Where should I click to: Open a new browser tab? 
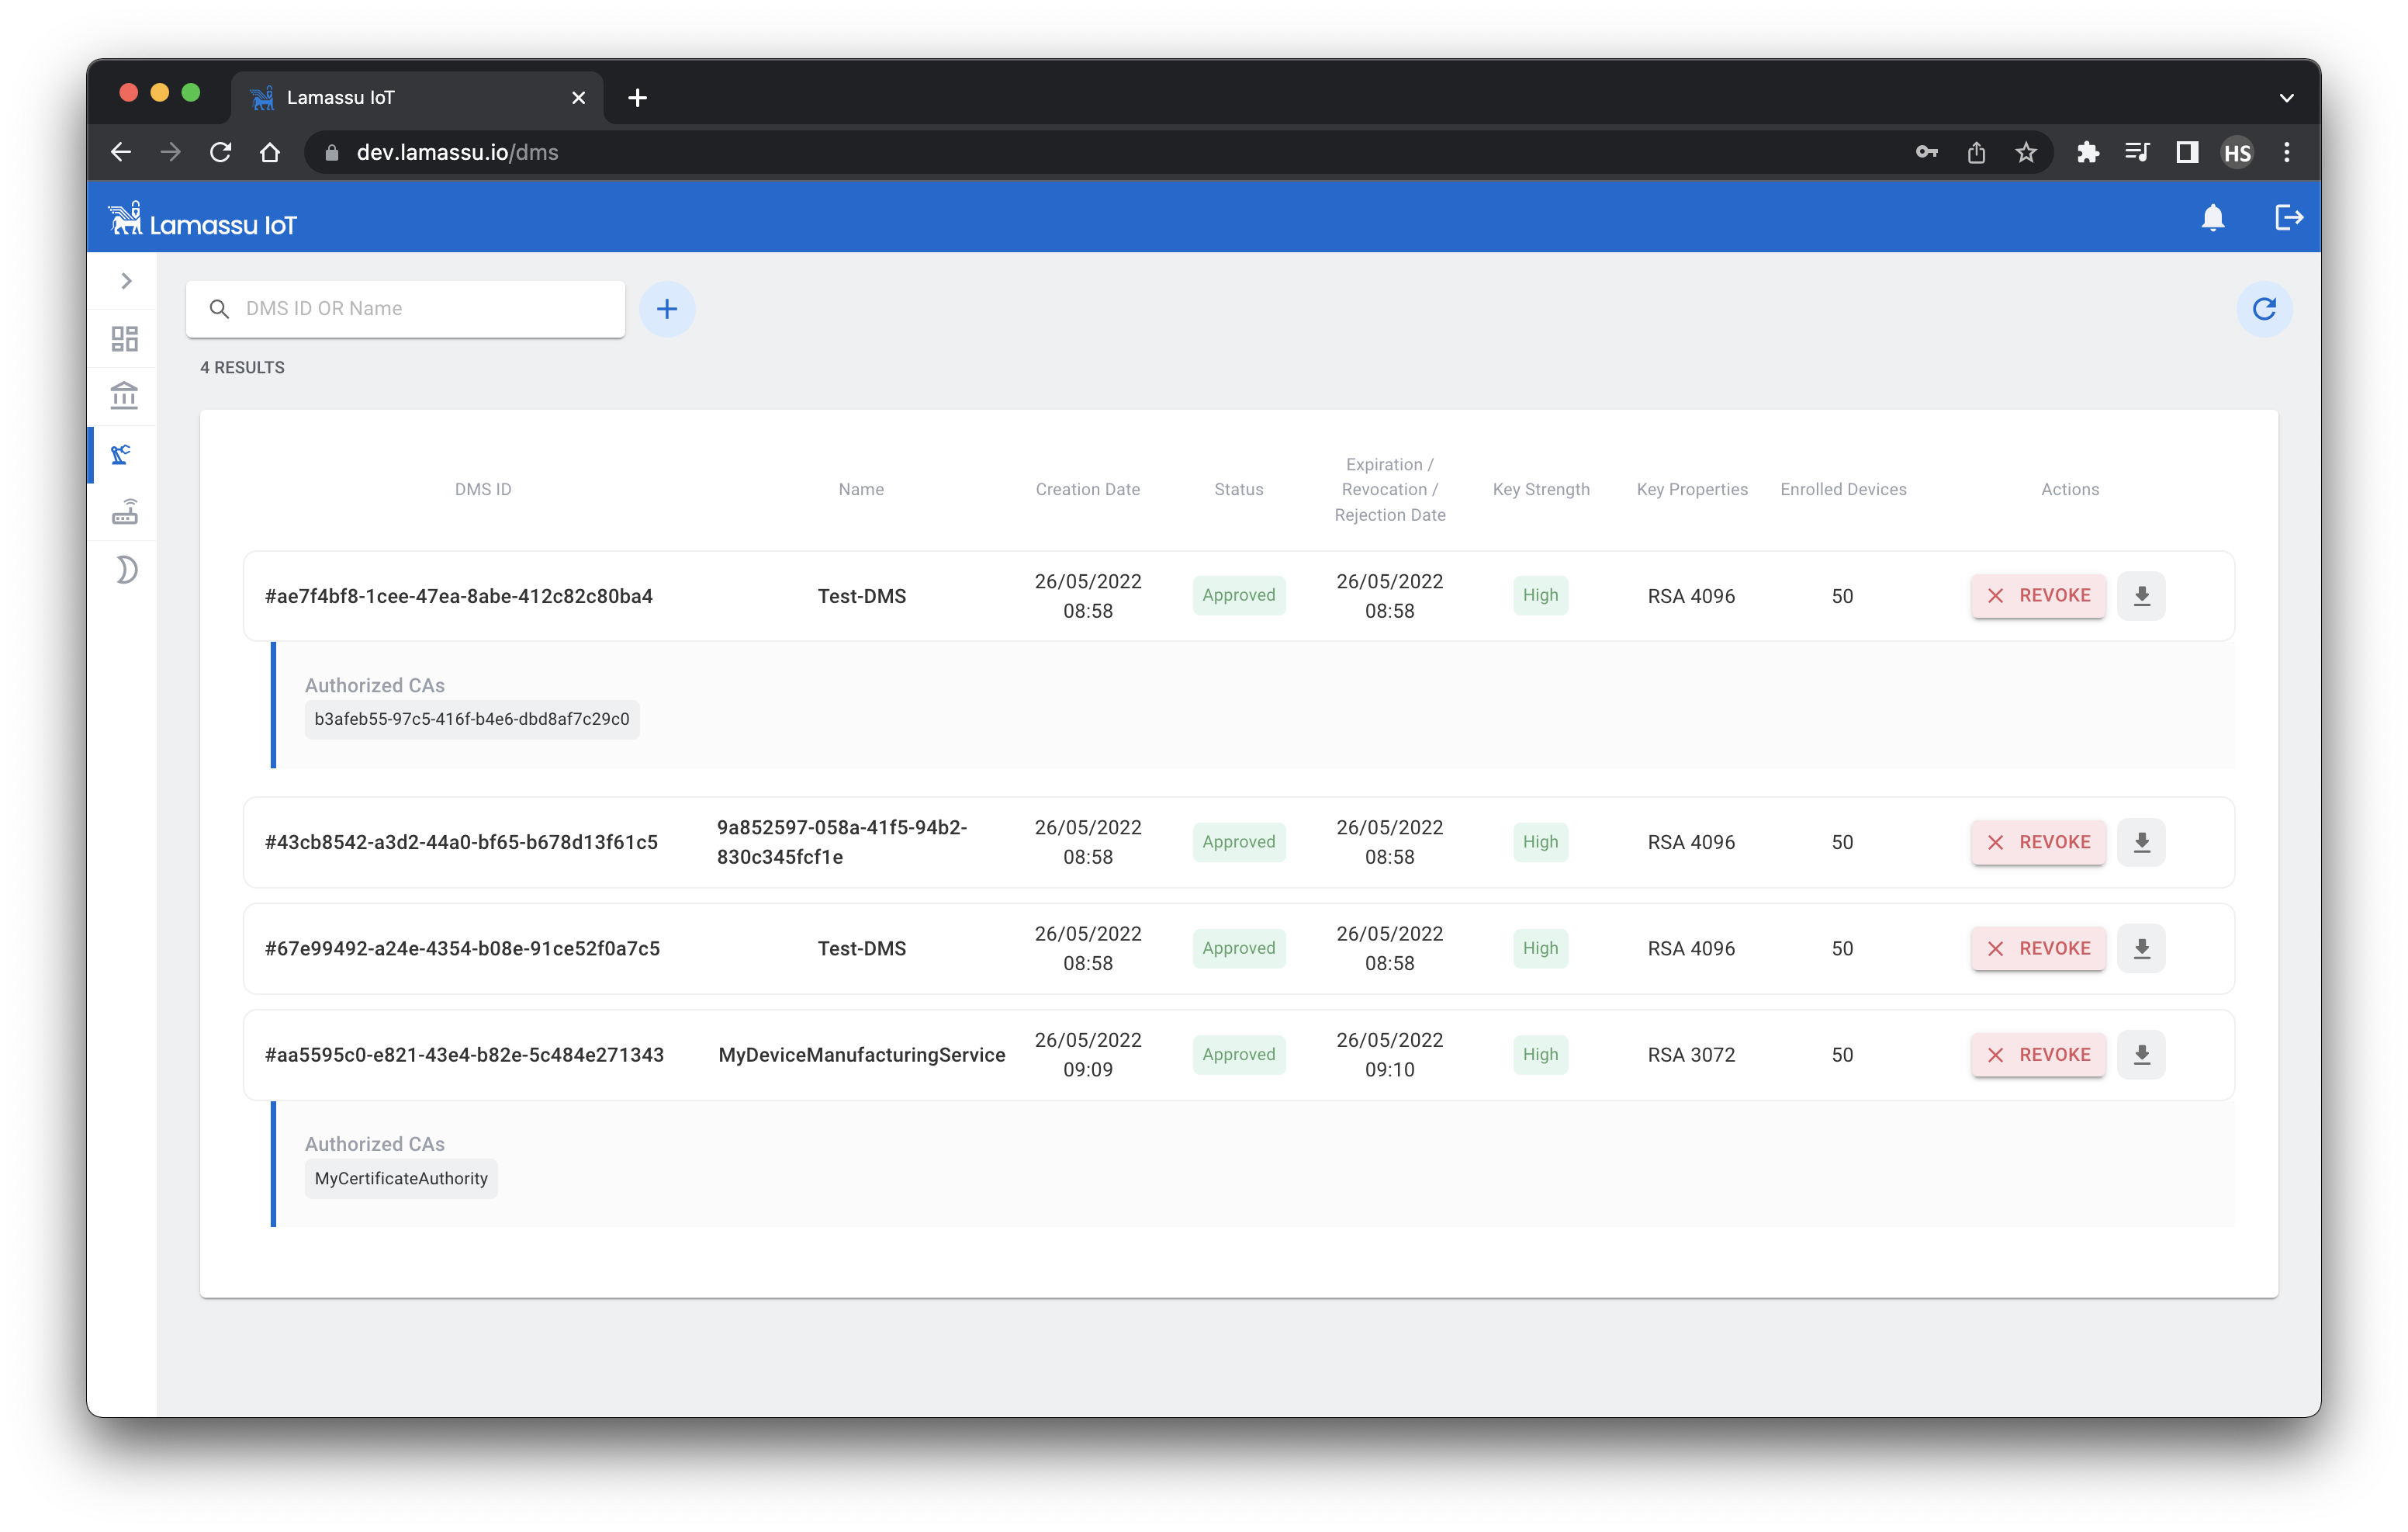pos(637,98)
